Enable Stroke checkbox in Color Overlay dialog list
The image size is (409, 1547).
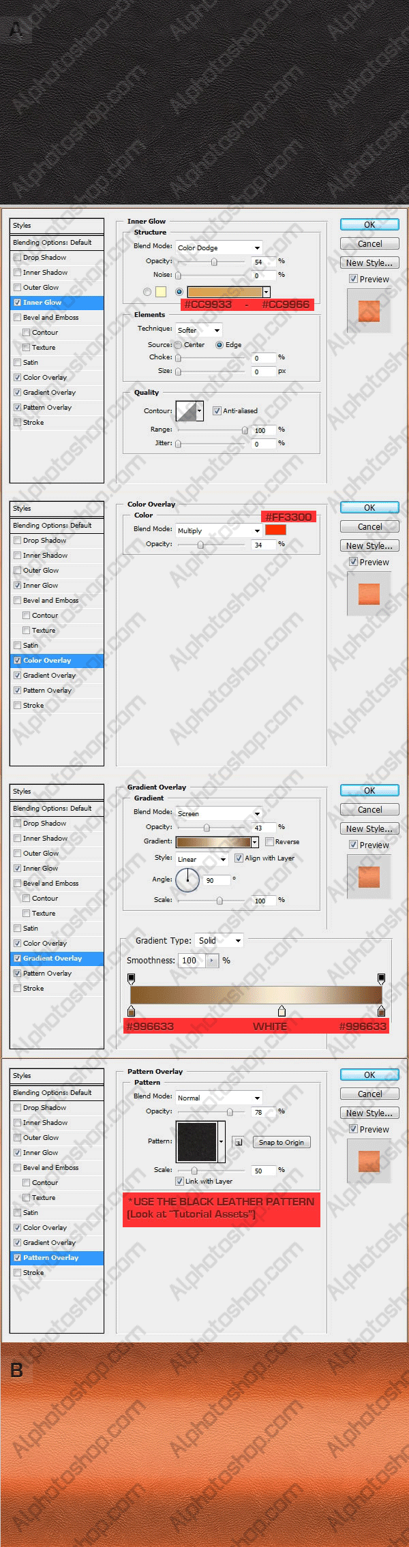click(x=18, y=706)
